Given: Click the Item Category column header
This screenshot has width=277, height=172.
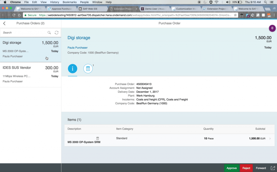Looking at the screenshot, I should (124, 129).
